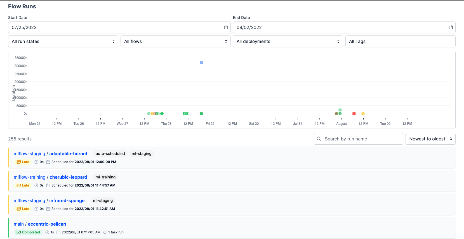Select the blue high-duration point in chart
This screenshot has width=464, height=239.
point(201,63)
